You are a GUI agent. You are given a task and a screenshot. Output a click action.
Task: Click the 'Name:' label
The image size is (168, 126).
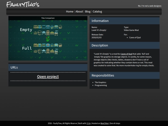click(x=94, y=27)
